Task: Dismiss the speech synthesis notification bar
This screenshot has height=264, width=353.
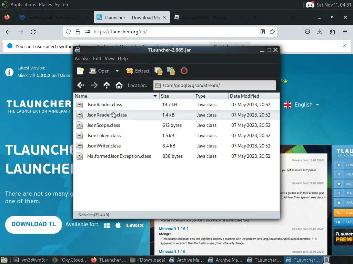Action: point(344,46)
